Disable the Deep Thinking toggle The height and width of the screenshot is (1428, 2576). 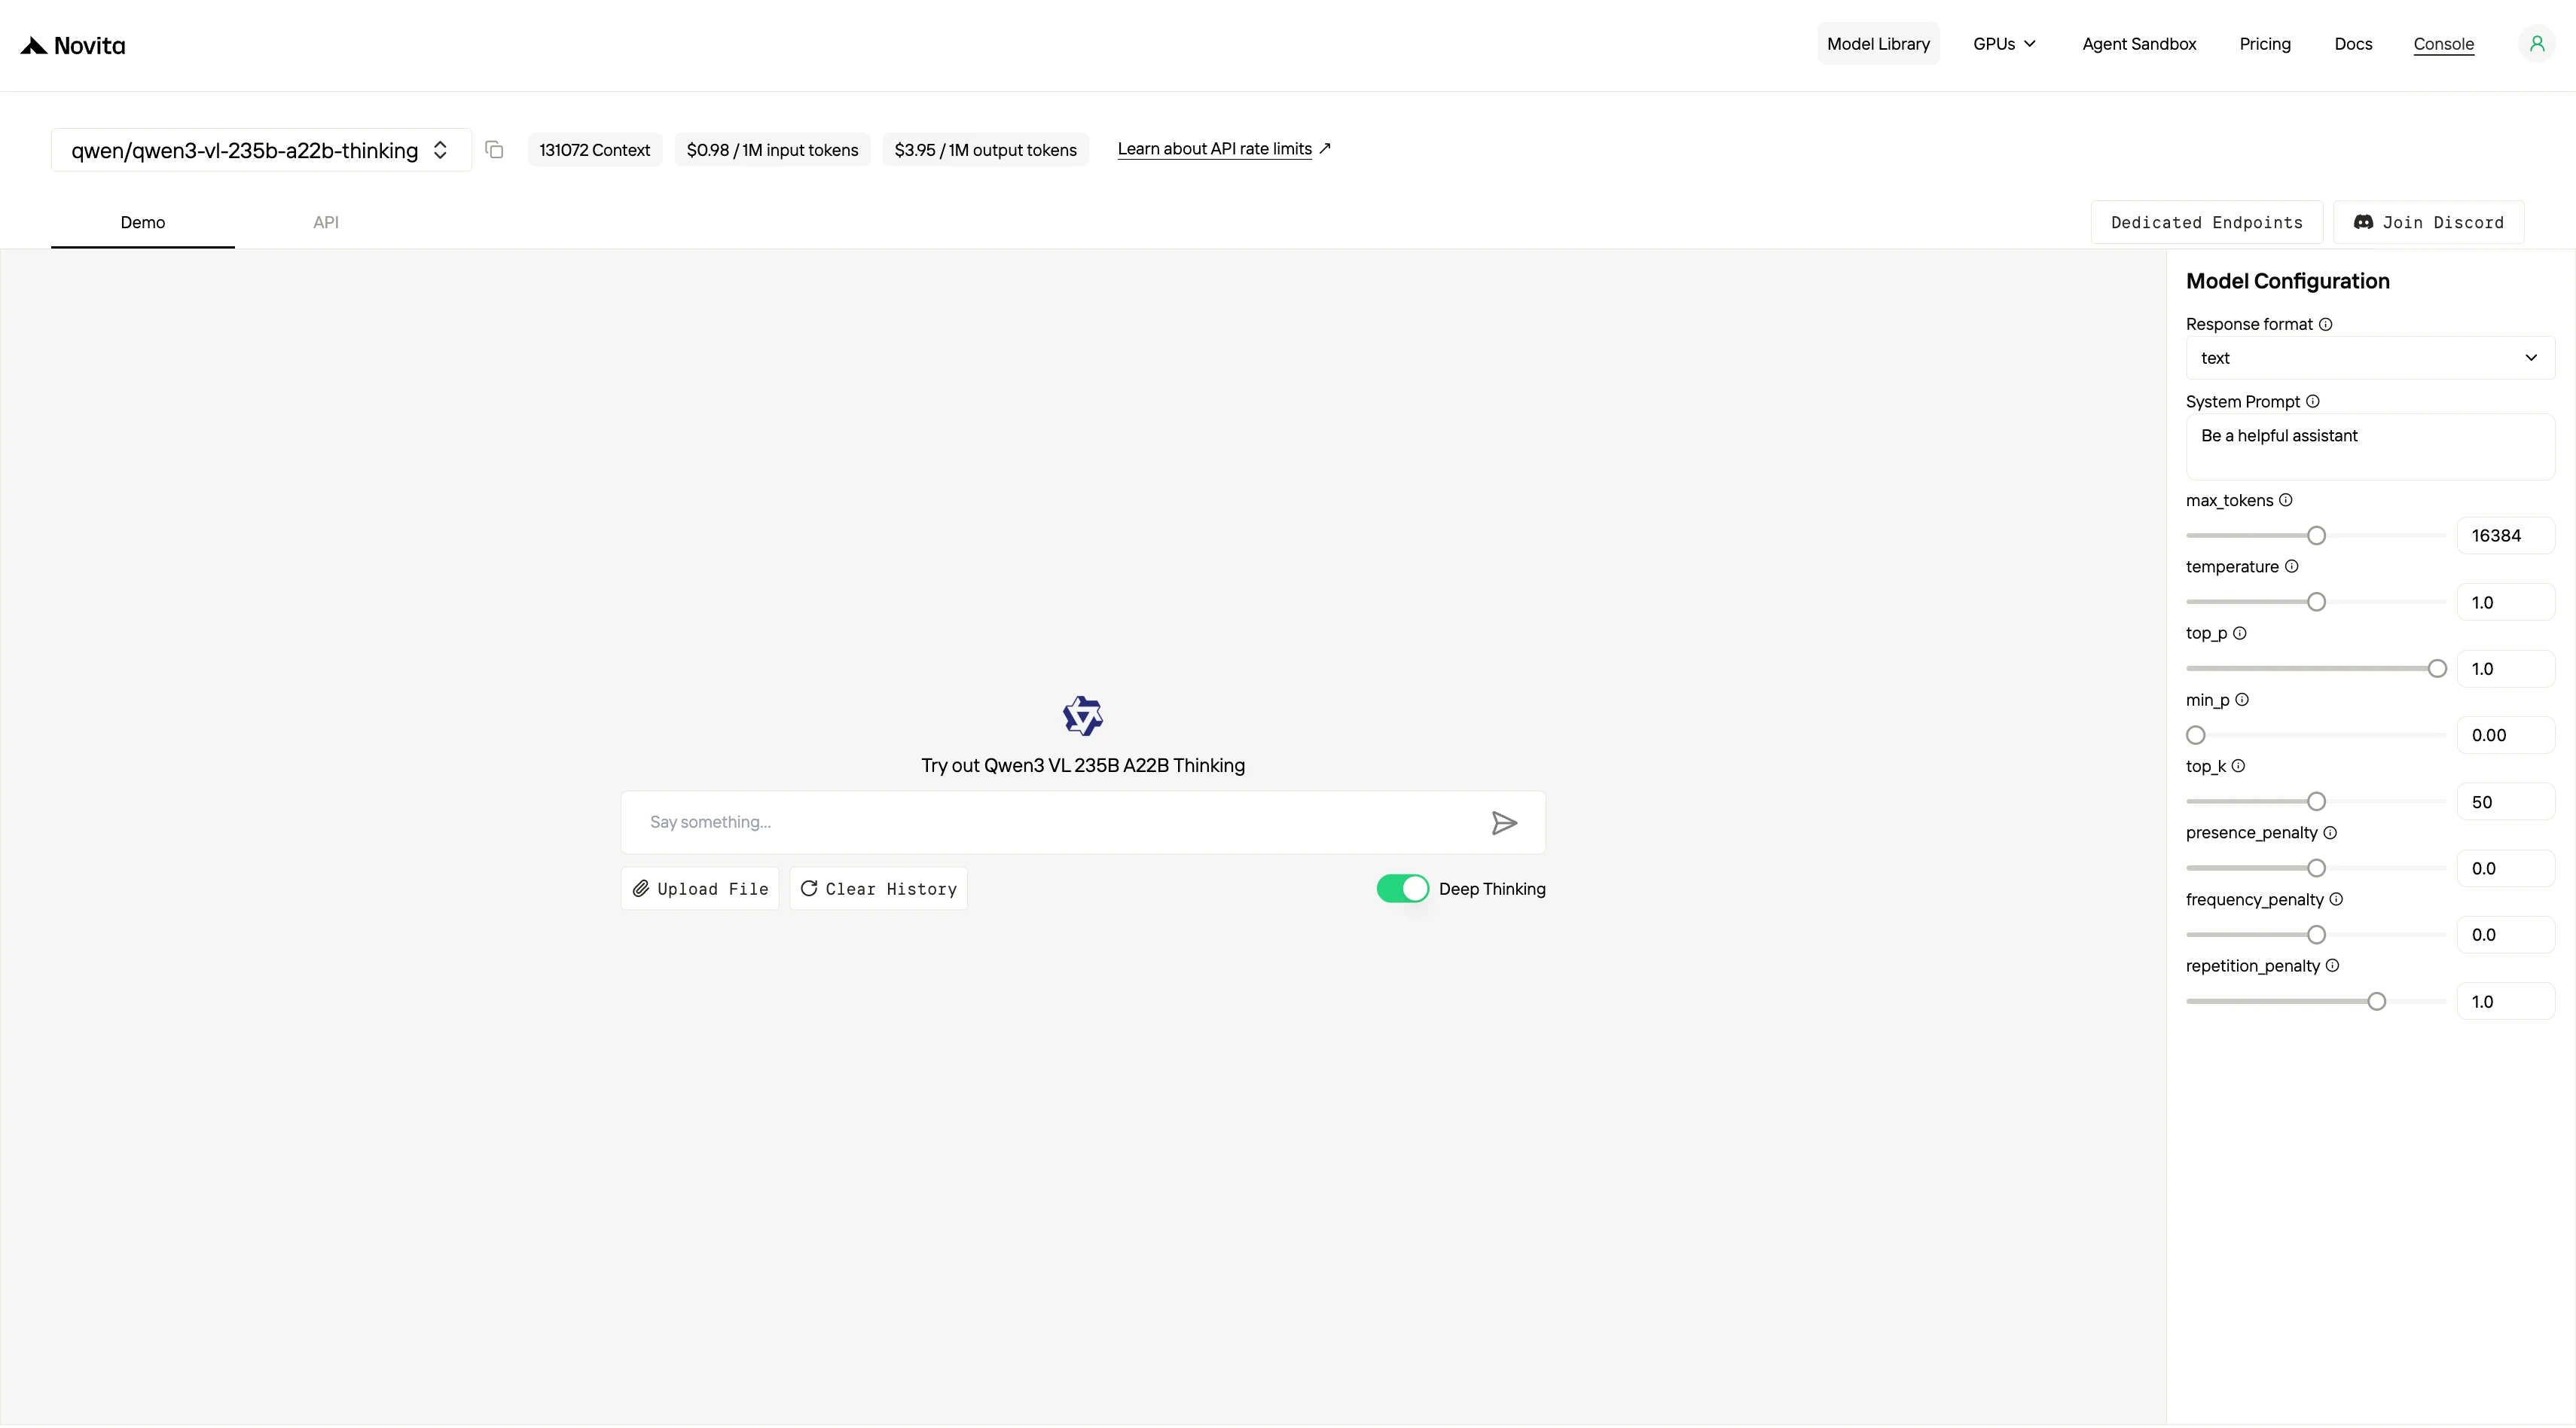[x=1402, y=889]
